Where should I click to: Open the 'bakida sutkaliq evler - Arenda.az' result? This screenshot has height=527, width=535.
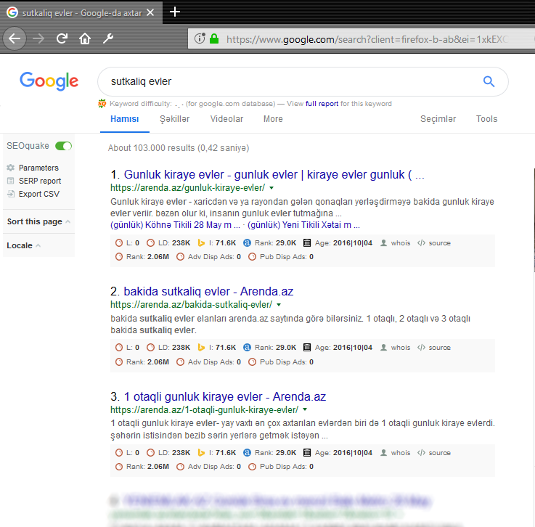click(208, 291)
